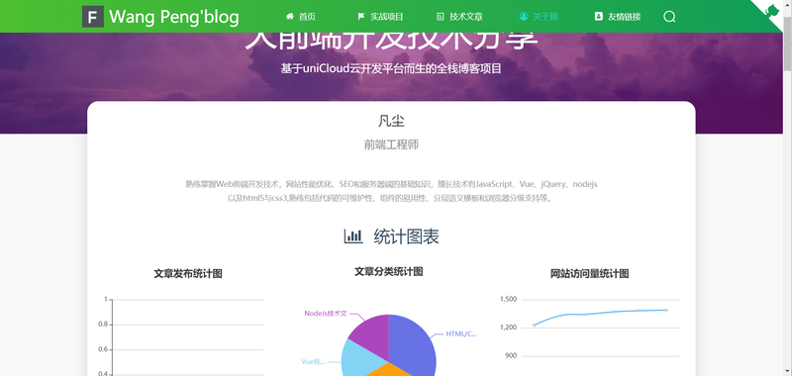Click the home icon beside 首页
Viewport: 792px width, 376px height.
(289, 17)
